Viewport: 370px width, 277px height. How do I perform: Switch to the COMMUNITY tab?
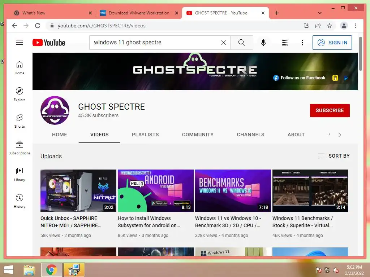[198, 135]
